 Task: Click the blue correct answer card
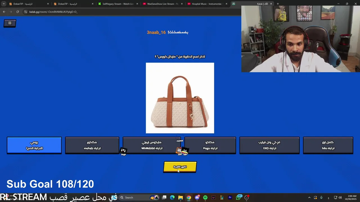click(34, 145)
